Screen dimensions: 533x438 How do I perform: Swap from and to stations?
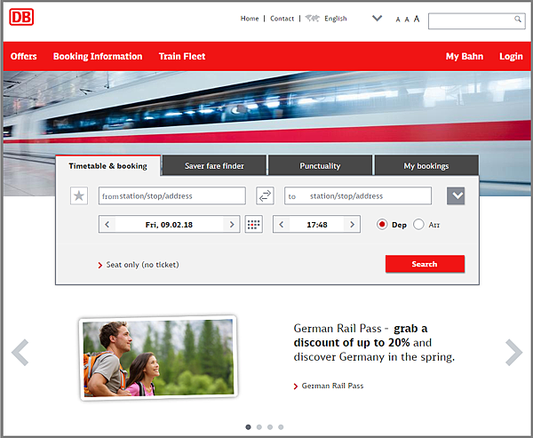tap(265, 195)
